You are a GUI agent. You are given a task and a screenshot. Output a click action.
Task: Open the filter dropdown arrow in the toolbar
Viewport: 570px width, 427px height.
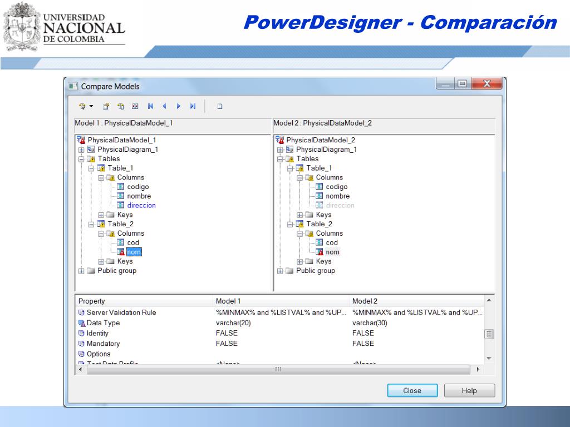tap(91, 106)
